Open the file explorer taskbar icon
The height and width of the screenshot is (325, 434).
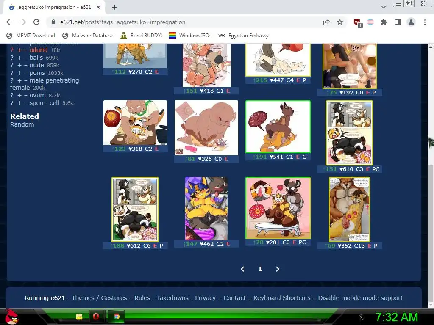tap(79, 317)
